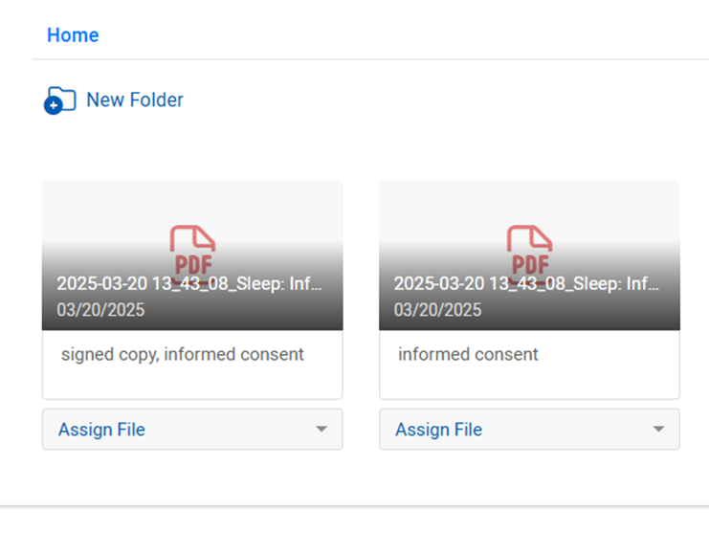The width and height of the screenshot is (709, 553).
Task: Select the right PDF file thumbnail
Action: [529, 255]
